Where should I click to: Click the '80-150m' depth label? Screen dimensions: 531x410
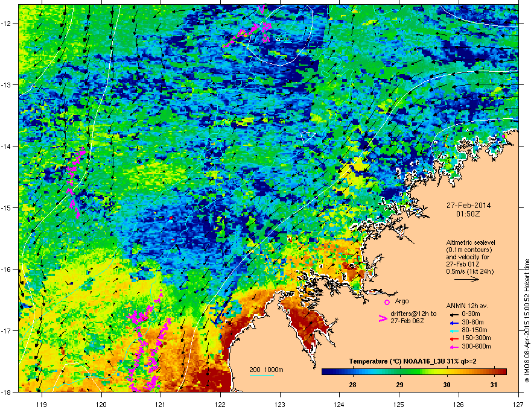coord(474,330)
